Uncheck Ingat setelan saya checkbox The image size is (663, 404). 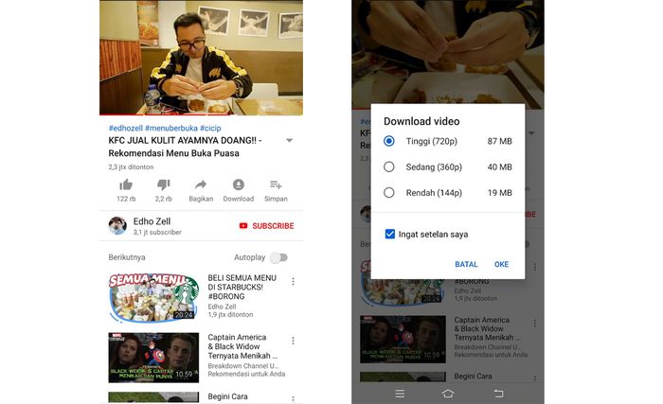pos(390,234)
